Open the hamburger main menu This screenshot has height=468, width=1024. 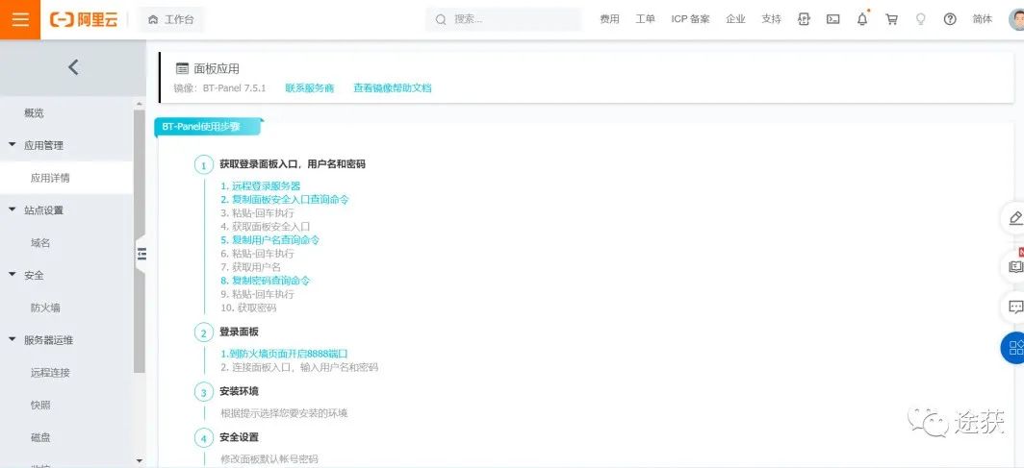point(20,19)
